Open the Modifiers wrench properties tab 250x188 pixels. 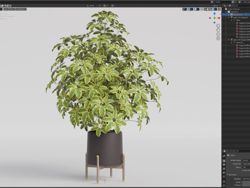tap(224, 186)
